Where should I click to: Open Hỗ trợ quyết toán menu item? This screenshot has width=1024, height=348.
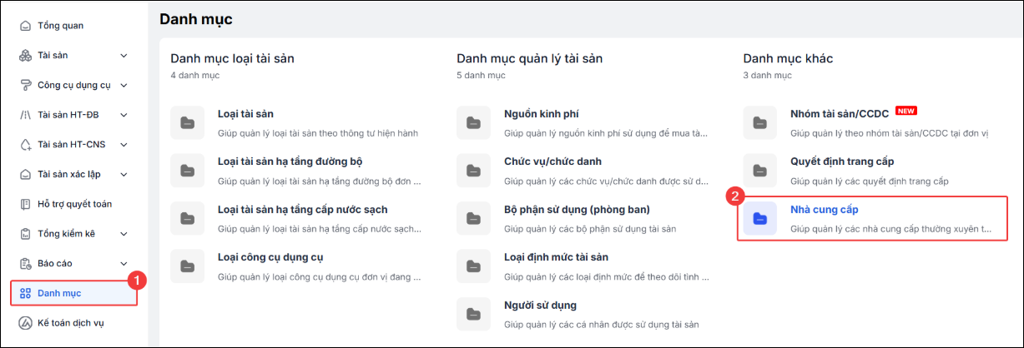pos(73,204)
